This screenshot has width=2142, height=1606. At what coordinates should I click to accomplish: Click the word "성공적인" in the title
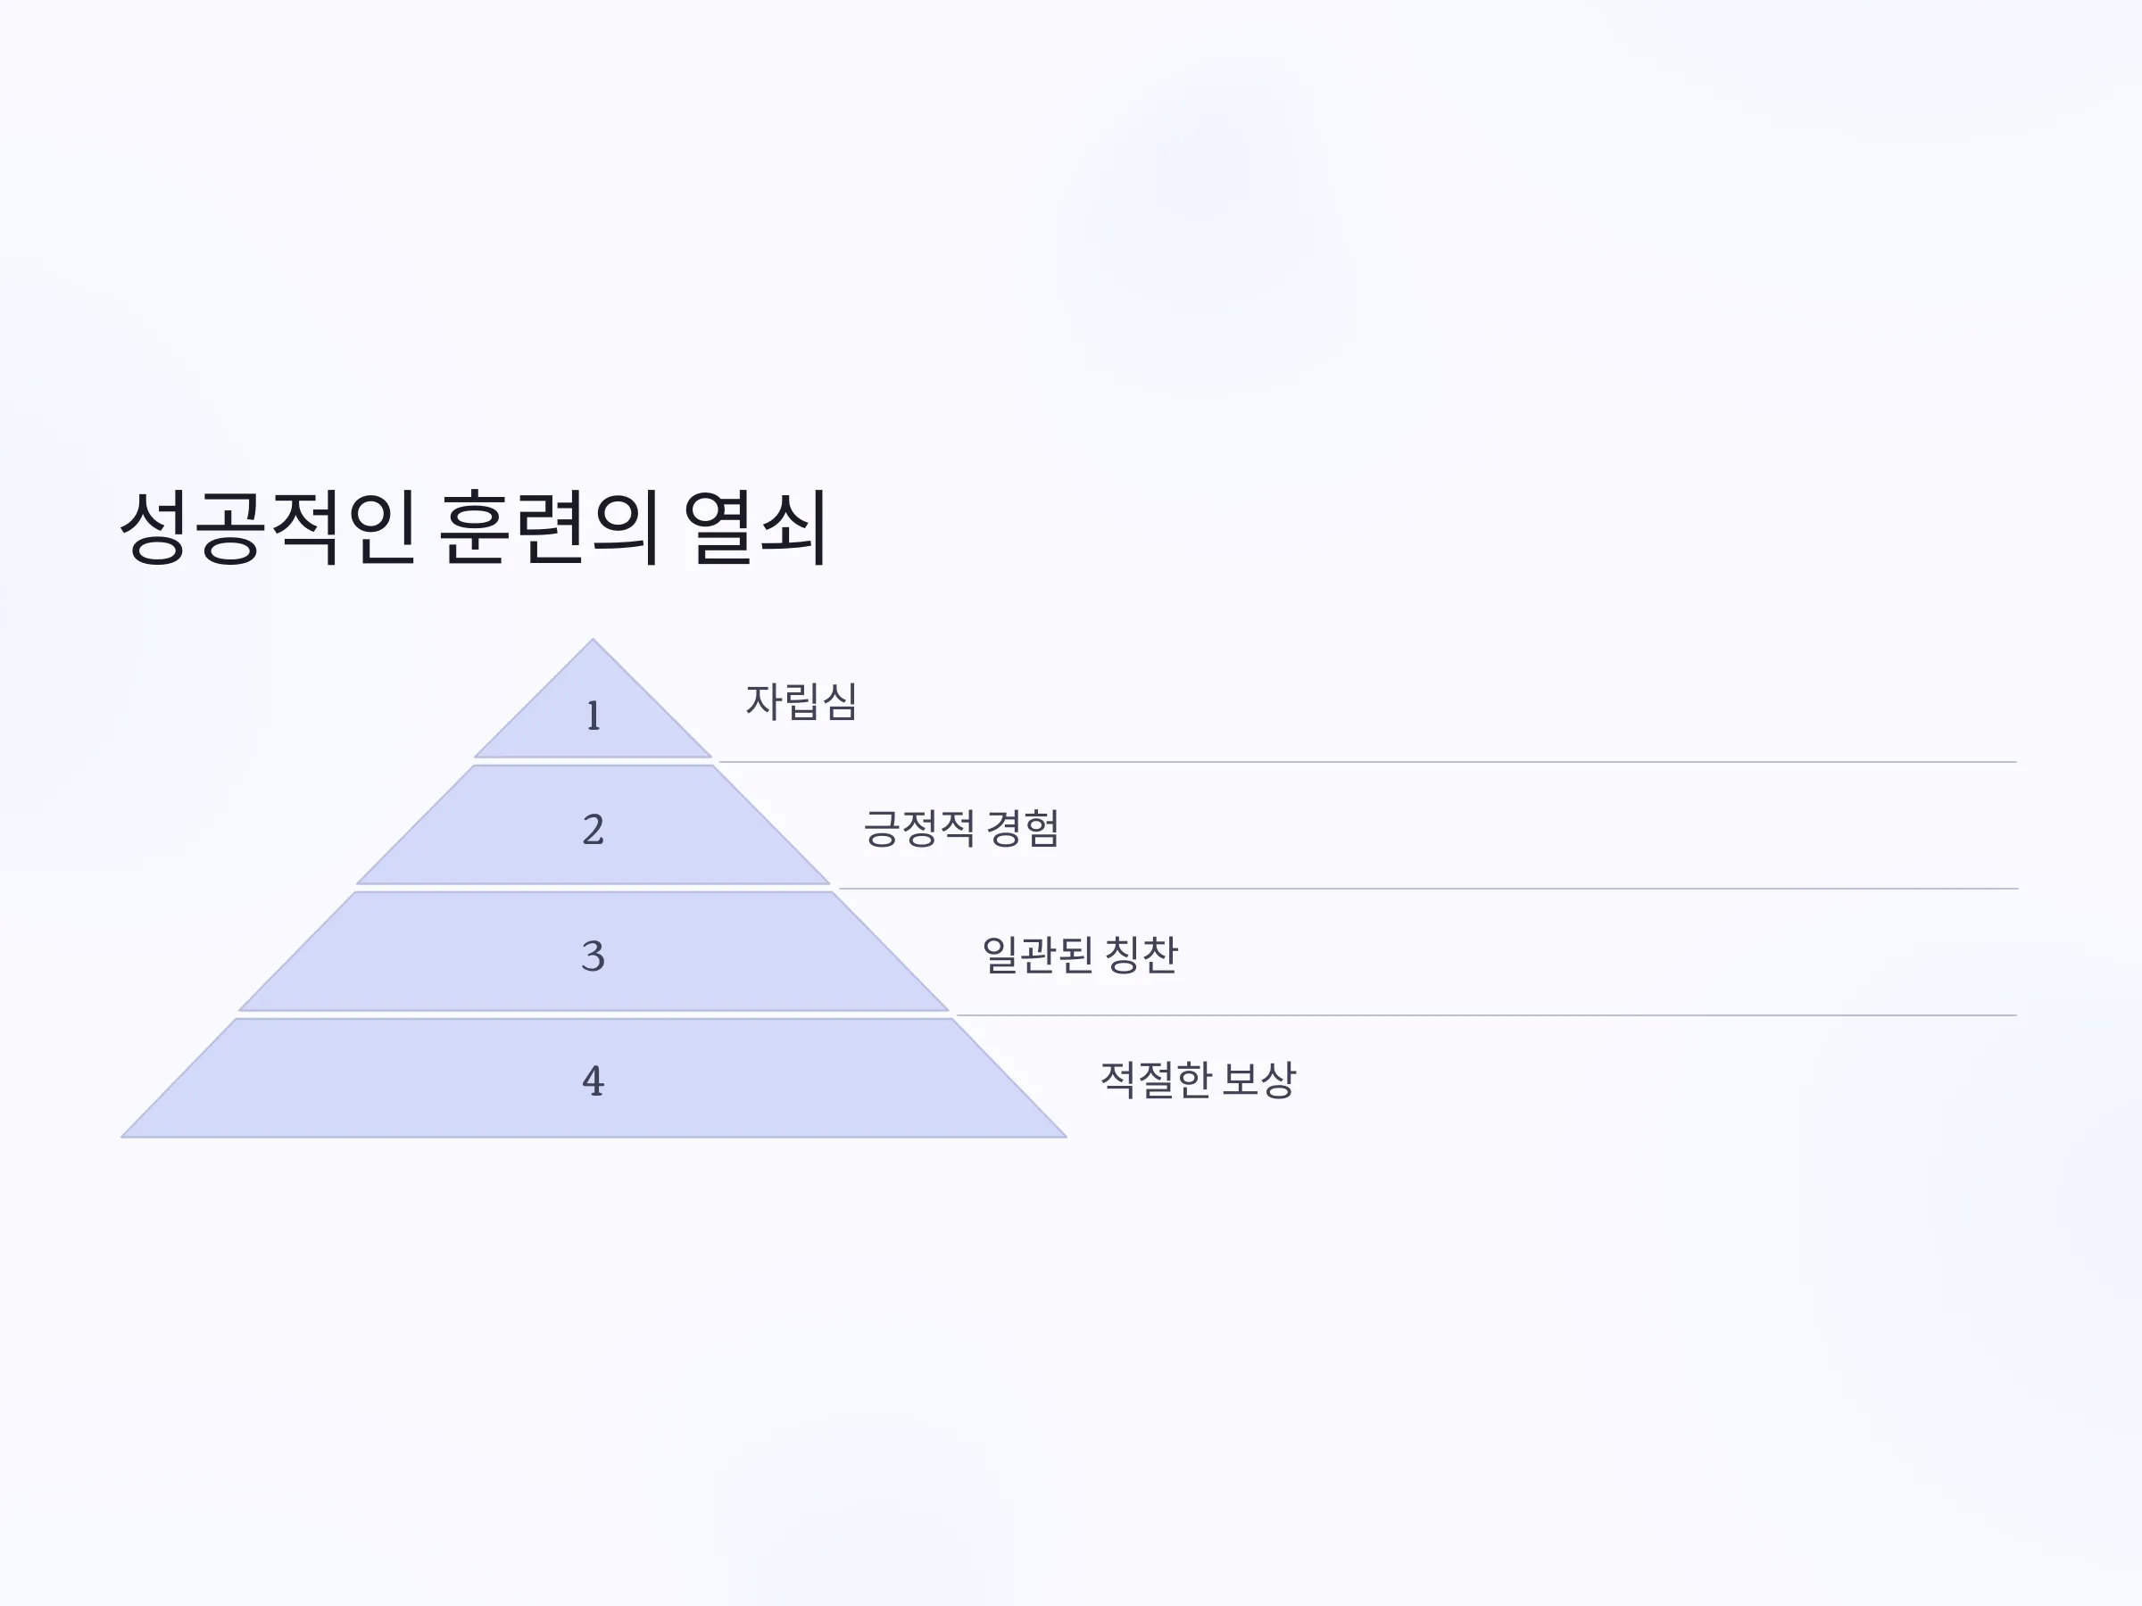pyautogui.click(x=269, y=527)
